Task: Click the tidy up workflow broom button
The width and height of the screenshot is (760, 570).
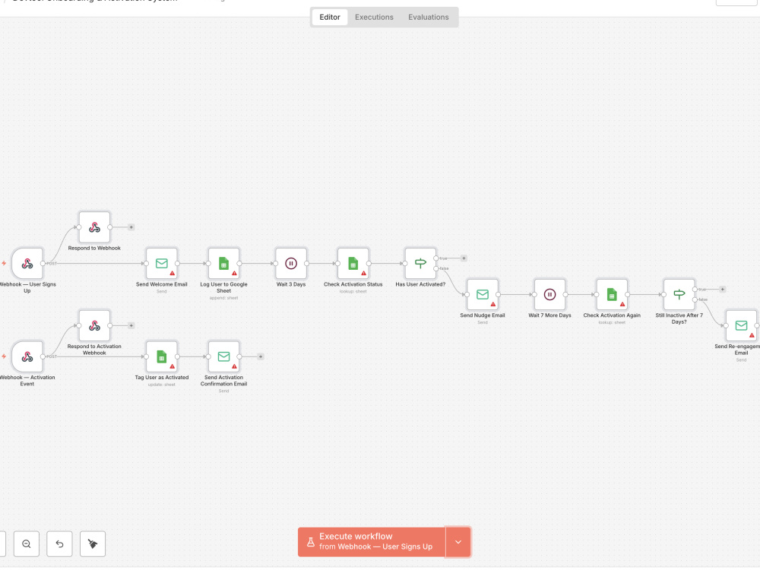Action: point(93,544)
